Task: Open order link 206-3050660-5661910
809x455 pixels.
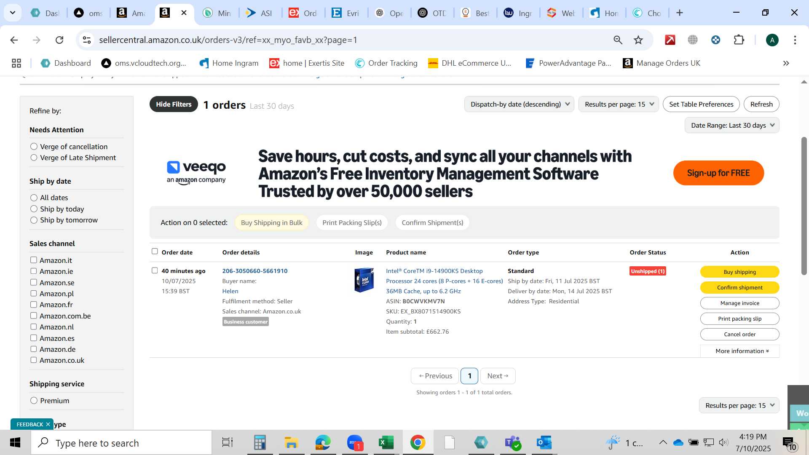Action: 255,271
